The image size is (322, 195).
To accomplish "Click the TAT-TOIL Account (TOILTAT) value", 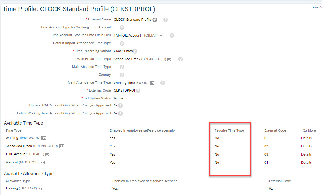I will coord(135,35).
